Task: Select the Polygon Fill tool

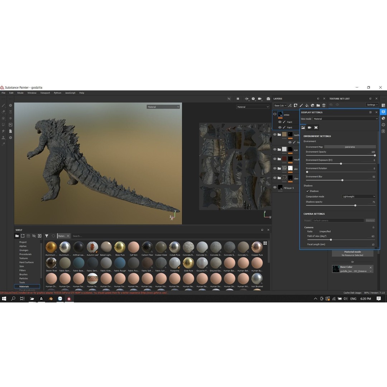Action: [4, 125]
